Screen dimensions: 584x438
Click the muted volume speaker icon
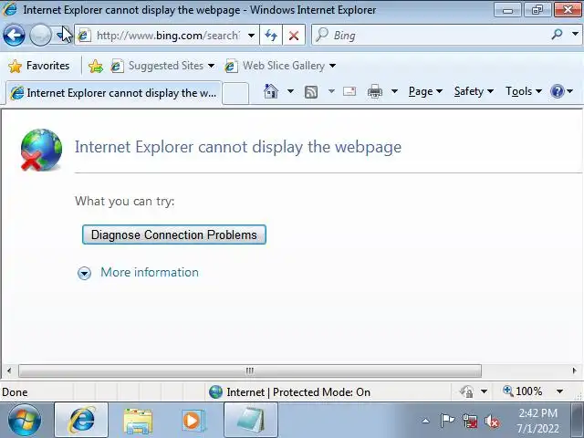point(492,422)
